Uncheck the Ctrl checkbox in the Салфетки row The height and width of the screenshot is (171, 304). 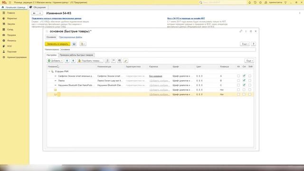244,76
